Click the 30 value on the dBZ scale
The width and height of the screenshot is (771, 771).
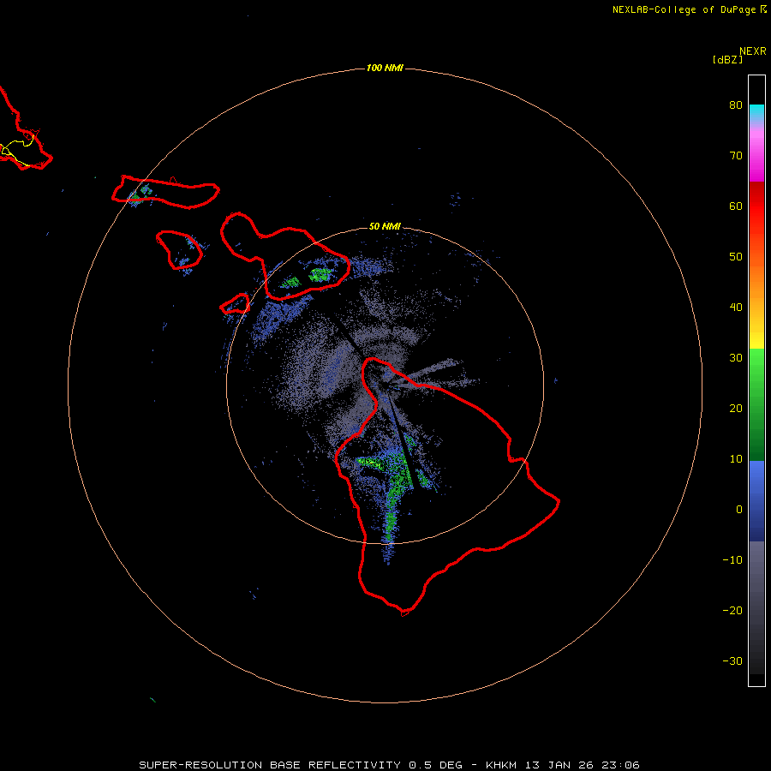coord(736,358)
